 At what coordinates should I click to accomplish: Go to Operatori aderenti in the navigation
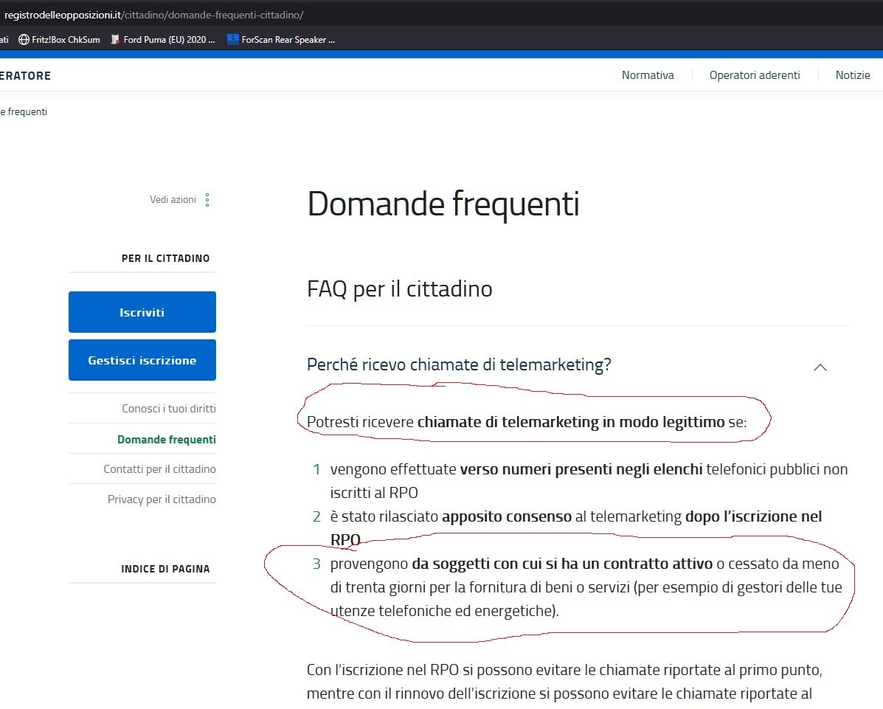point(754,75)
